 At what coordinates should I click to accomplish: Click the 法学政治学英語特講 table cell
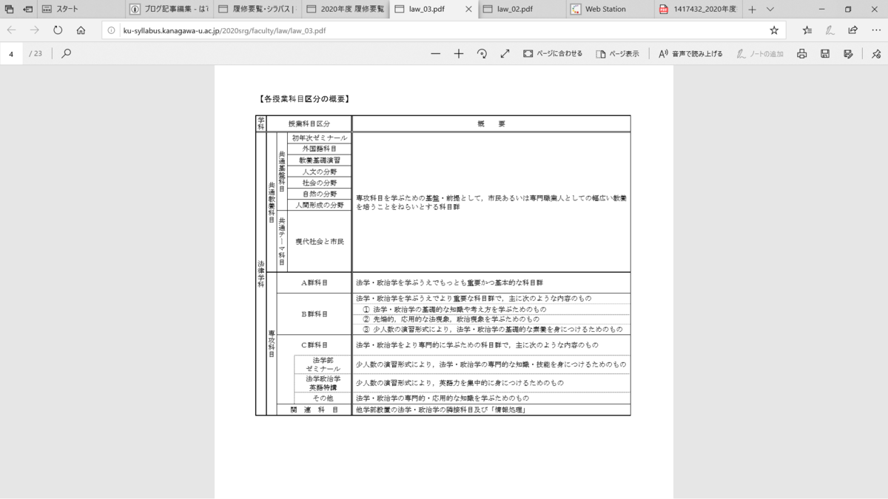[323, 383]
